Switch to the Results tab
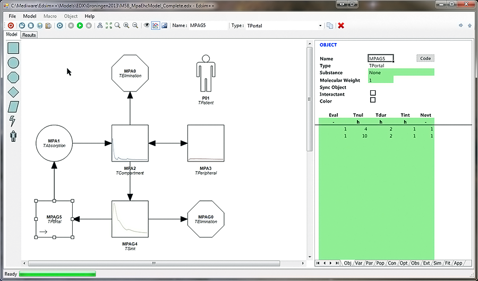The width and height of the screenshot is (478, 281). pyautogui.click(x=29, y=35)
